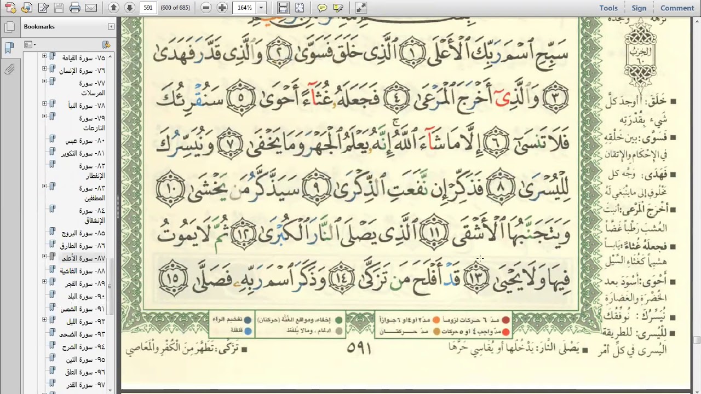Click the find current bookmark icon
Screen dimensions: 701x394
pos(106,44)
